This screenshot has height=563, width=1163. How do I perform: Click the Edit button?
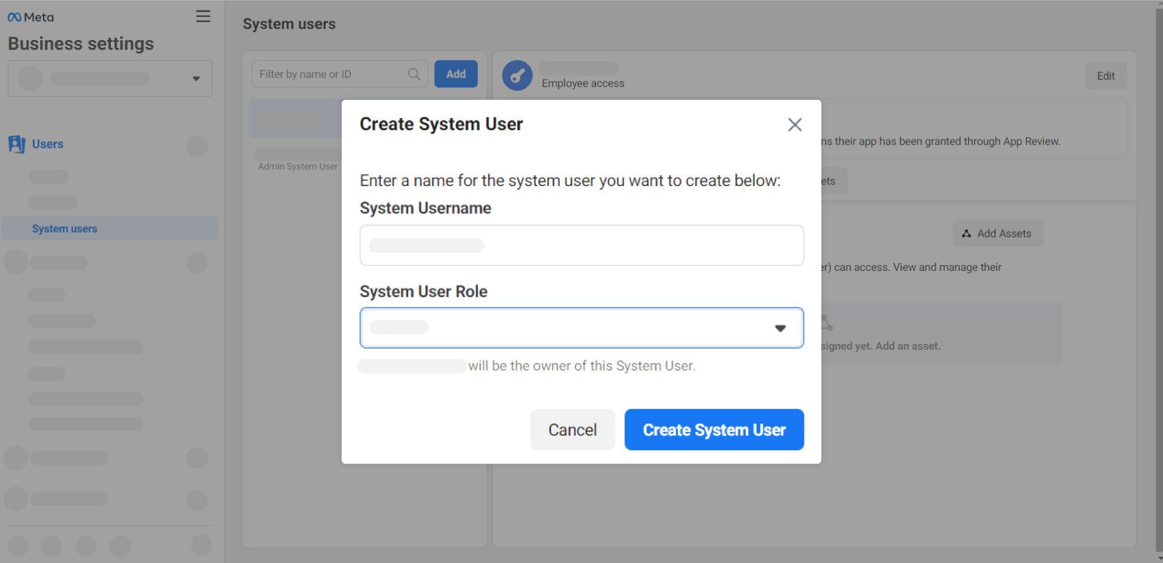1105,76
